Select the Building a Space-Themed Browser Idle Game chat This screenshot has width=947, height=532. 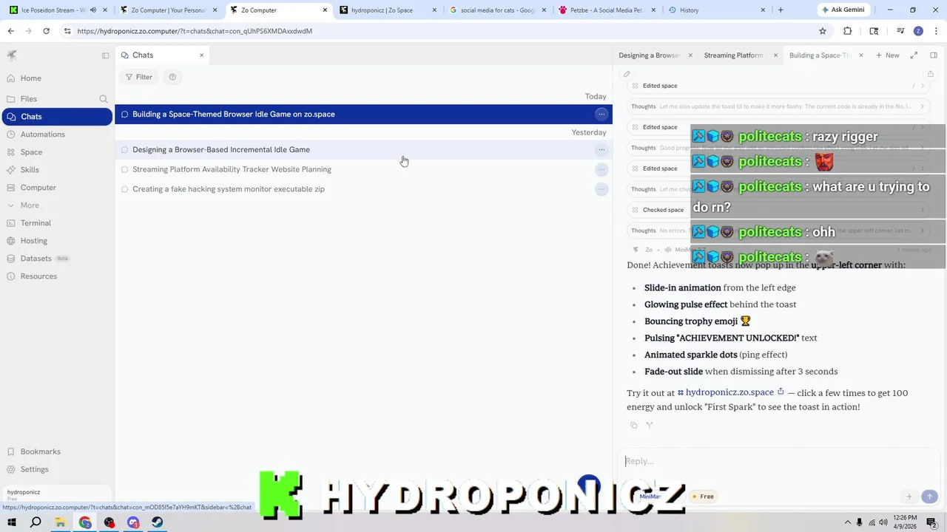[363, 115]
